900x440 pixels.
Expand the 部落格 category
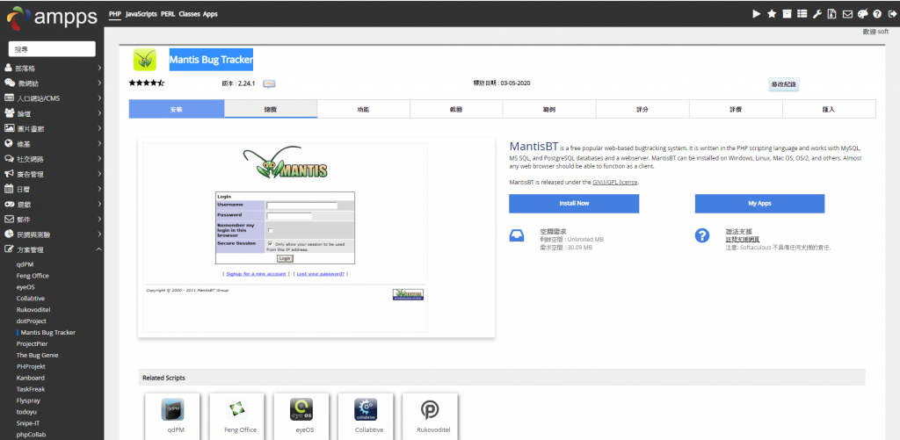click(52, 69)
